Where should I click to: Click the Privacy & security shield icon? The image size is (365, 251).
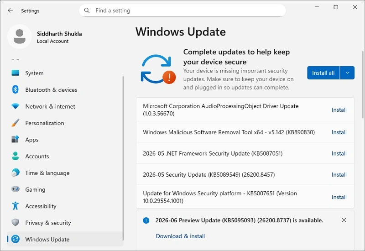pyautogui.click(x=16, y=222)
